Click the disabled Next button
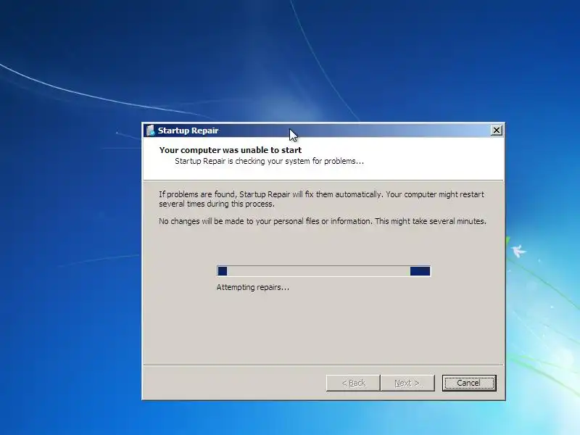580x435 pixels. point(407,383)
